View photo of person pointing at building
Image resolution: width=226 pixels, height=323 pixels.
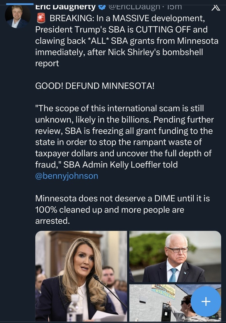[175, 303]
